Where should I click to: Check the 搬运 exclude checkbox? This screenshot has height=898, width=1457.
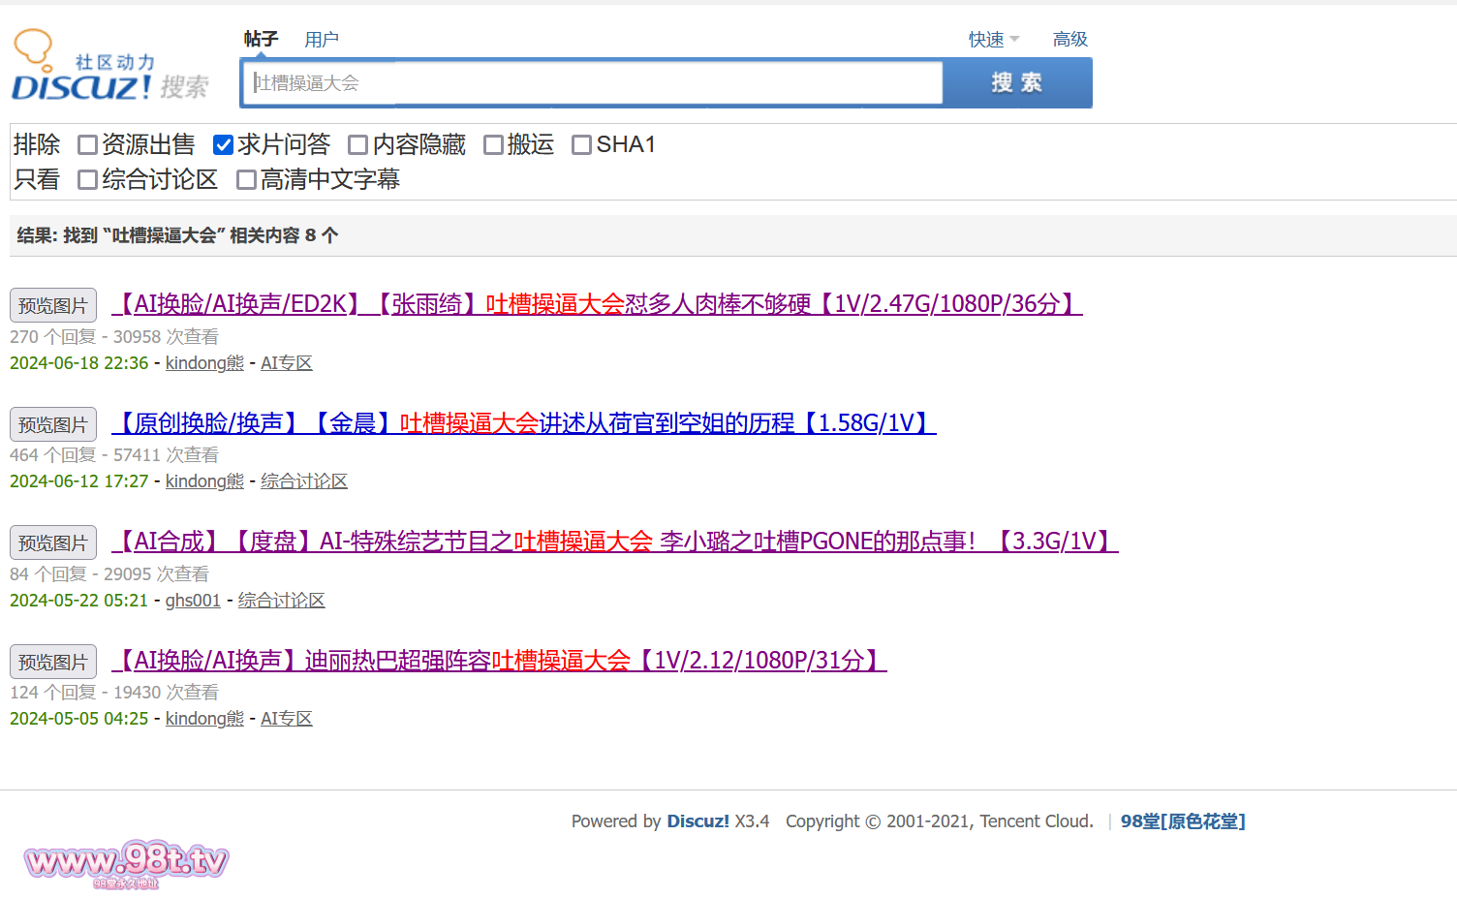click(x=493, y=145)
